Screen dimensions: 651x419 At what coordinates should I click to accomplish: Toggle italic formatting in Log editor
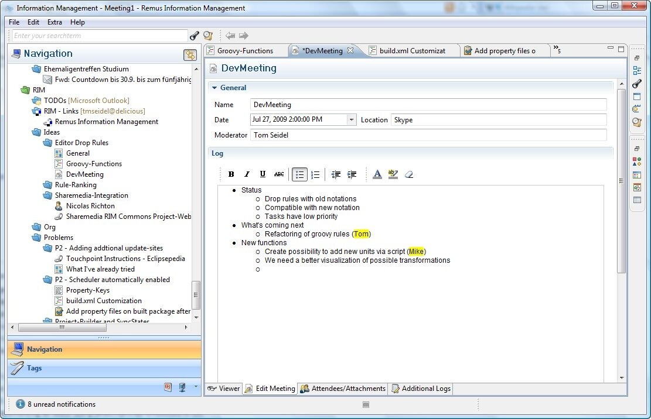click(247, 174)
